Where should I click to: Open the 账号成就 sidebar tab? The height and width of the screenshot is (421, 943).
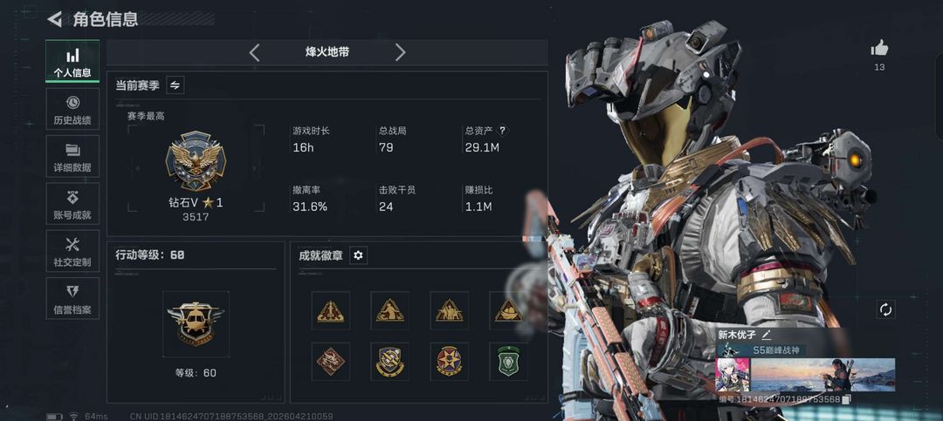click(x=72, y=204)
